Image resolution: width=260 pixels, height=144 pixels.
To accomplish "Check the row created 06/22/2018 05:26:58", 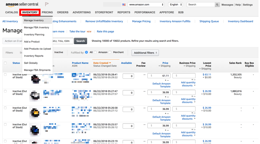I will (5, 108).
